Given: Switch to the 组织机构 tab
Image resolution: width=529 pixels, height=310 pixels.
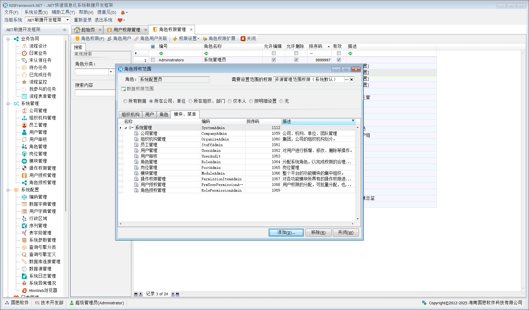Looking at the screenshot, I should (131, 114).
